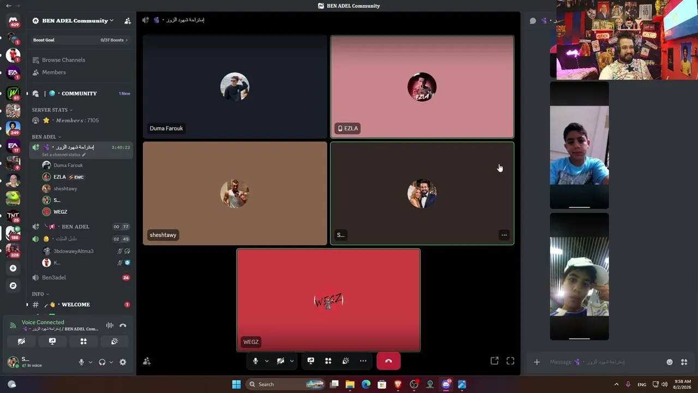The height and width of the screenshot is (393, 698).
Task: Collapse the BEN ADEL category
Action: 46,137
